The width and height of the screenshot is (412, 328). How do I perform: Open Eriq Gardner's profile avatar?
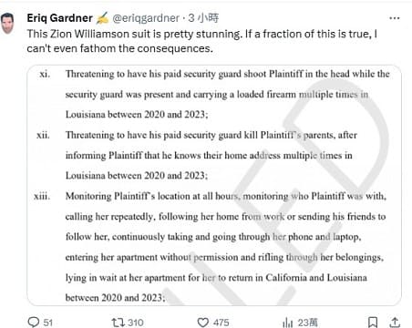8,23
